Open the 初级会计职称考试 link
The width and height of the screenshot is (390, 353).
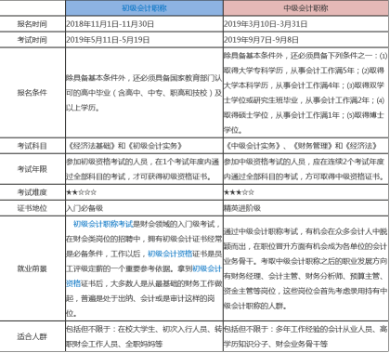coord(103,224)
